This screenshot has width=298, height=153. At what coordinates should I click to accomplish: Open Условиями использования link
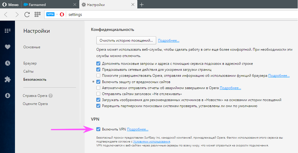[x=152, y=142]
